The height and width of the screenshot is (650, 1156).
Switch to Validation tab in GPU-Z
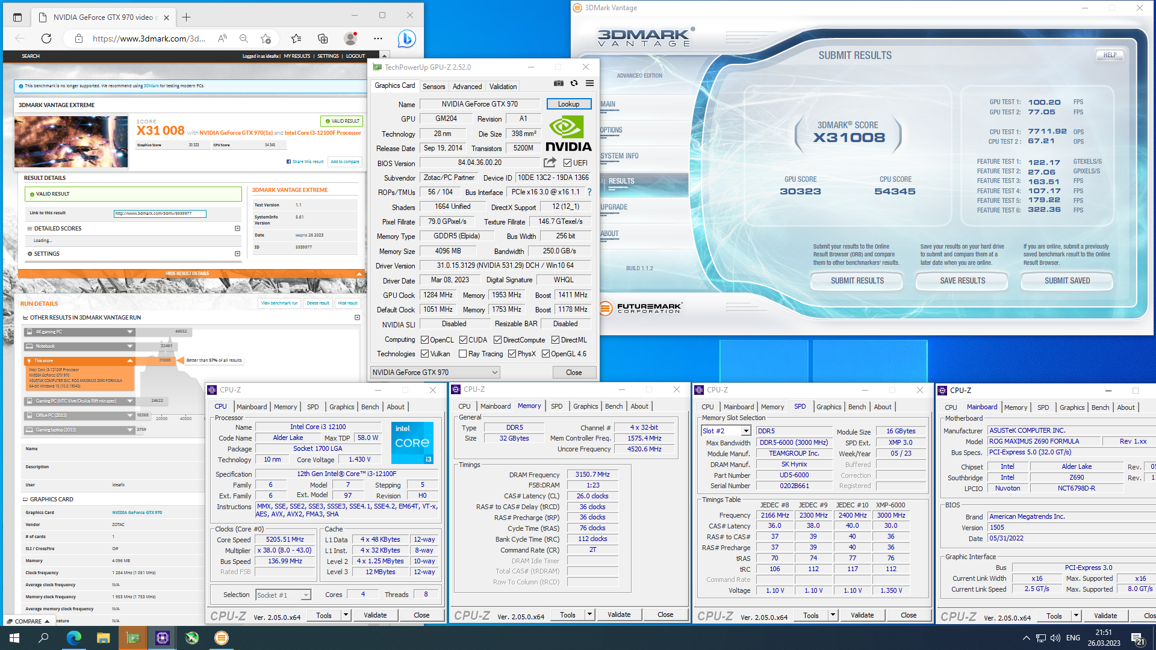(503, 87)
